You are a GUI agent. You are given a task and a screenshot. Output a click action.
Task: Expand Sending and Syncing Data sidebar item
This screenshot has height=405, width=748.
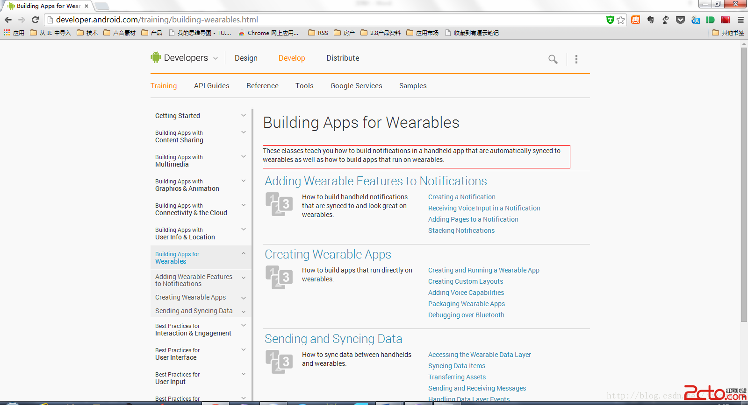point(243,311)
